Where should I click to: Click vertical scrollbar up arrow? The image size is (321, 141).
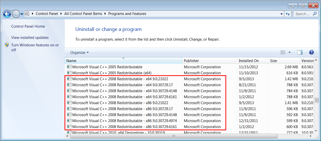pos(316,60)
